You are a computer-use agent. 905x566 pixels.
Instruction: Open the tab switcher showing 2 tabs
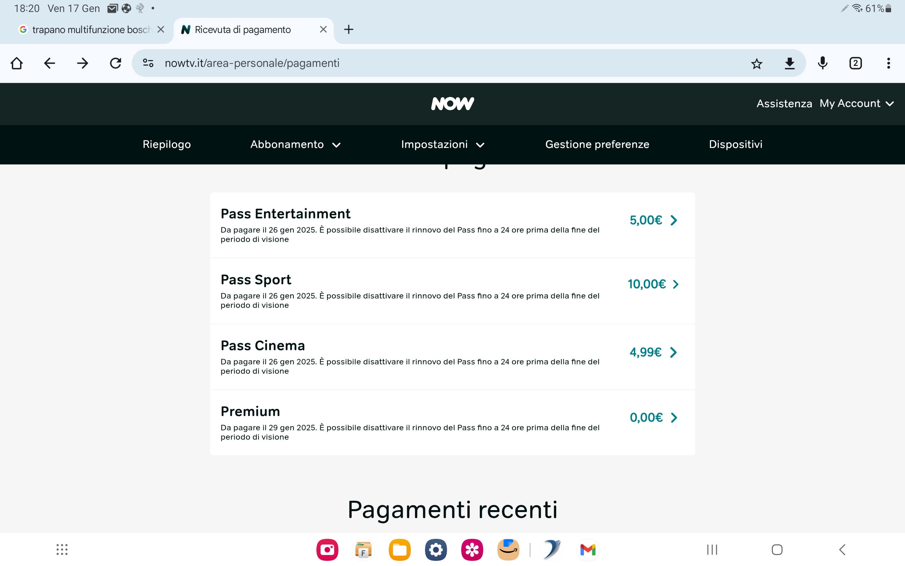click(856, 63)
